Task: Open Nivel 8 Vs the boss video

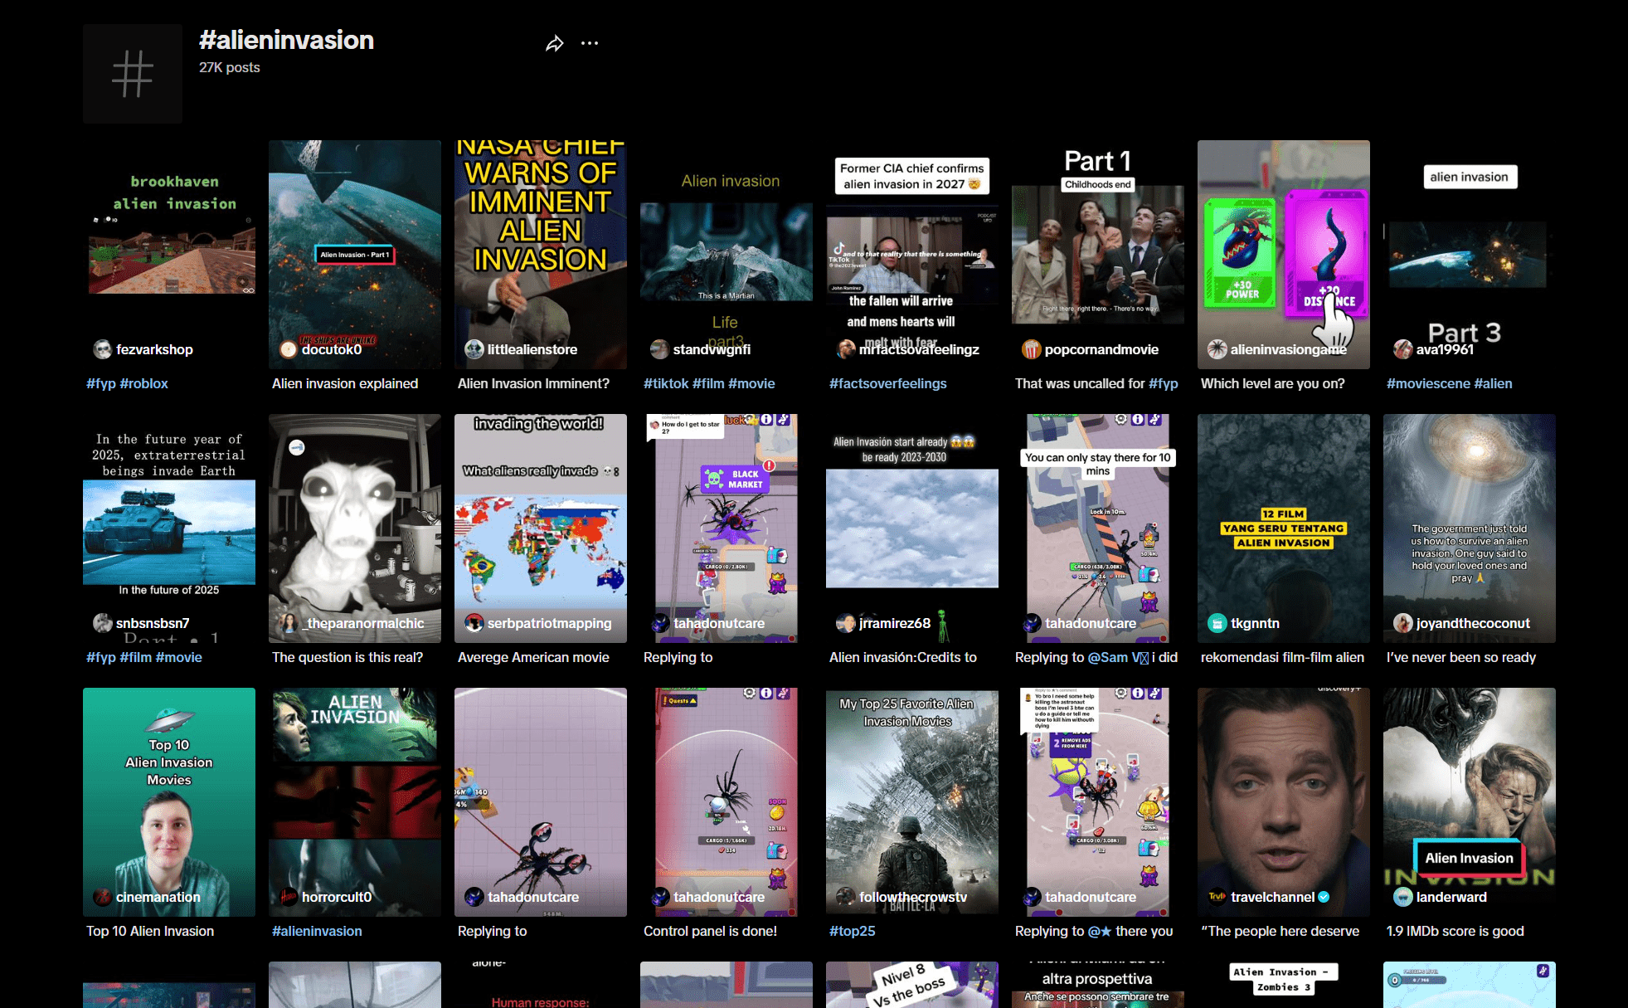Action: pos(912,985)
